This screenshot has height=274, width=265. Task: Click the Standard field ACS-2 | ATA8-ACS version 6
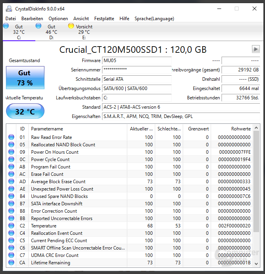point(181,107)
